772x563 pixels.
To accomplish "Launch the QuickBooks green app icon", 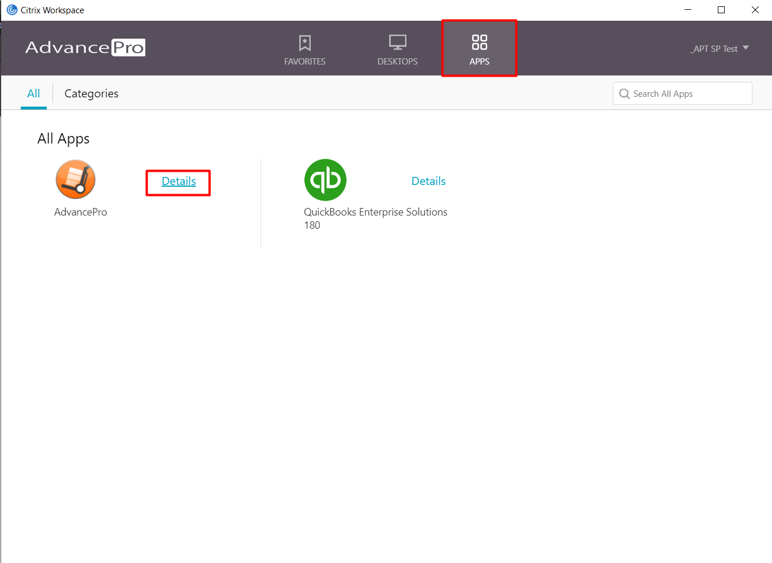I will coord(325,180).
